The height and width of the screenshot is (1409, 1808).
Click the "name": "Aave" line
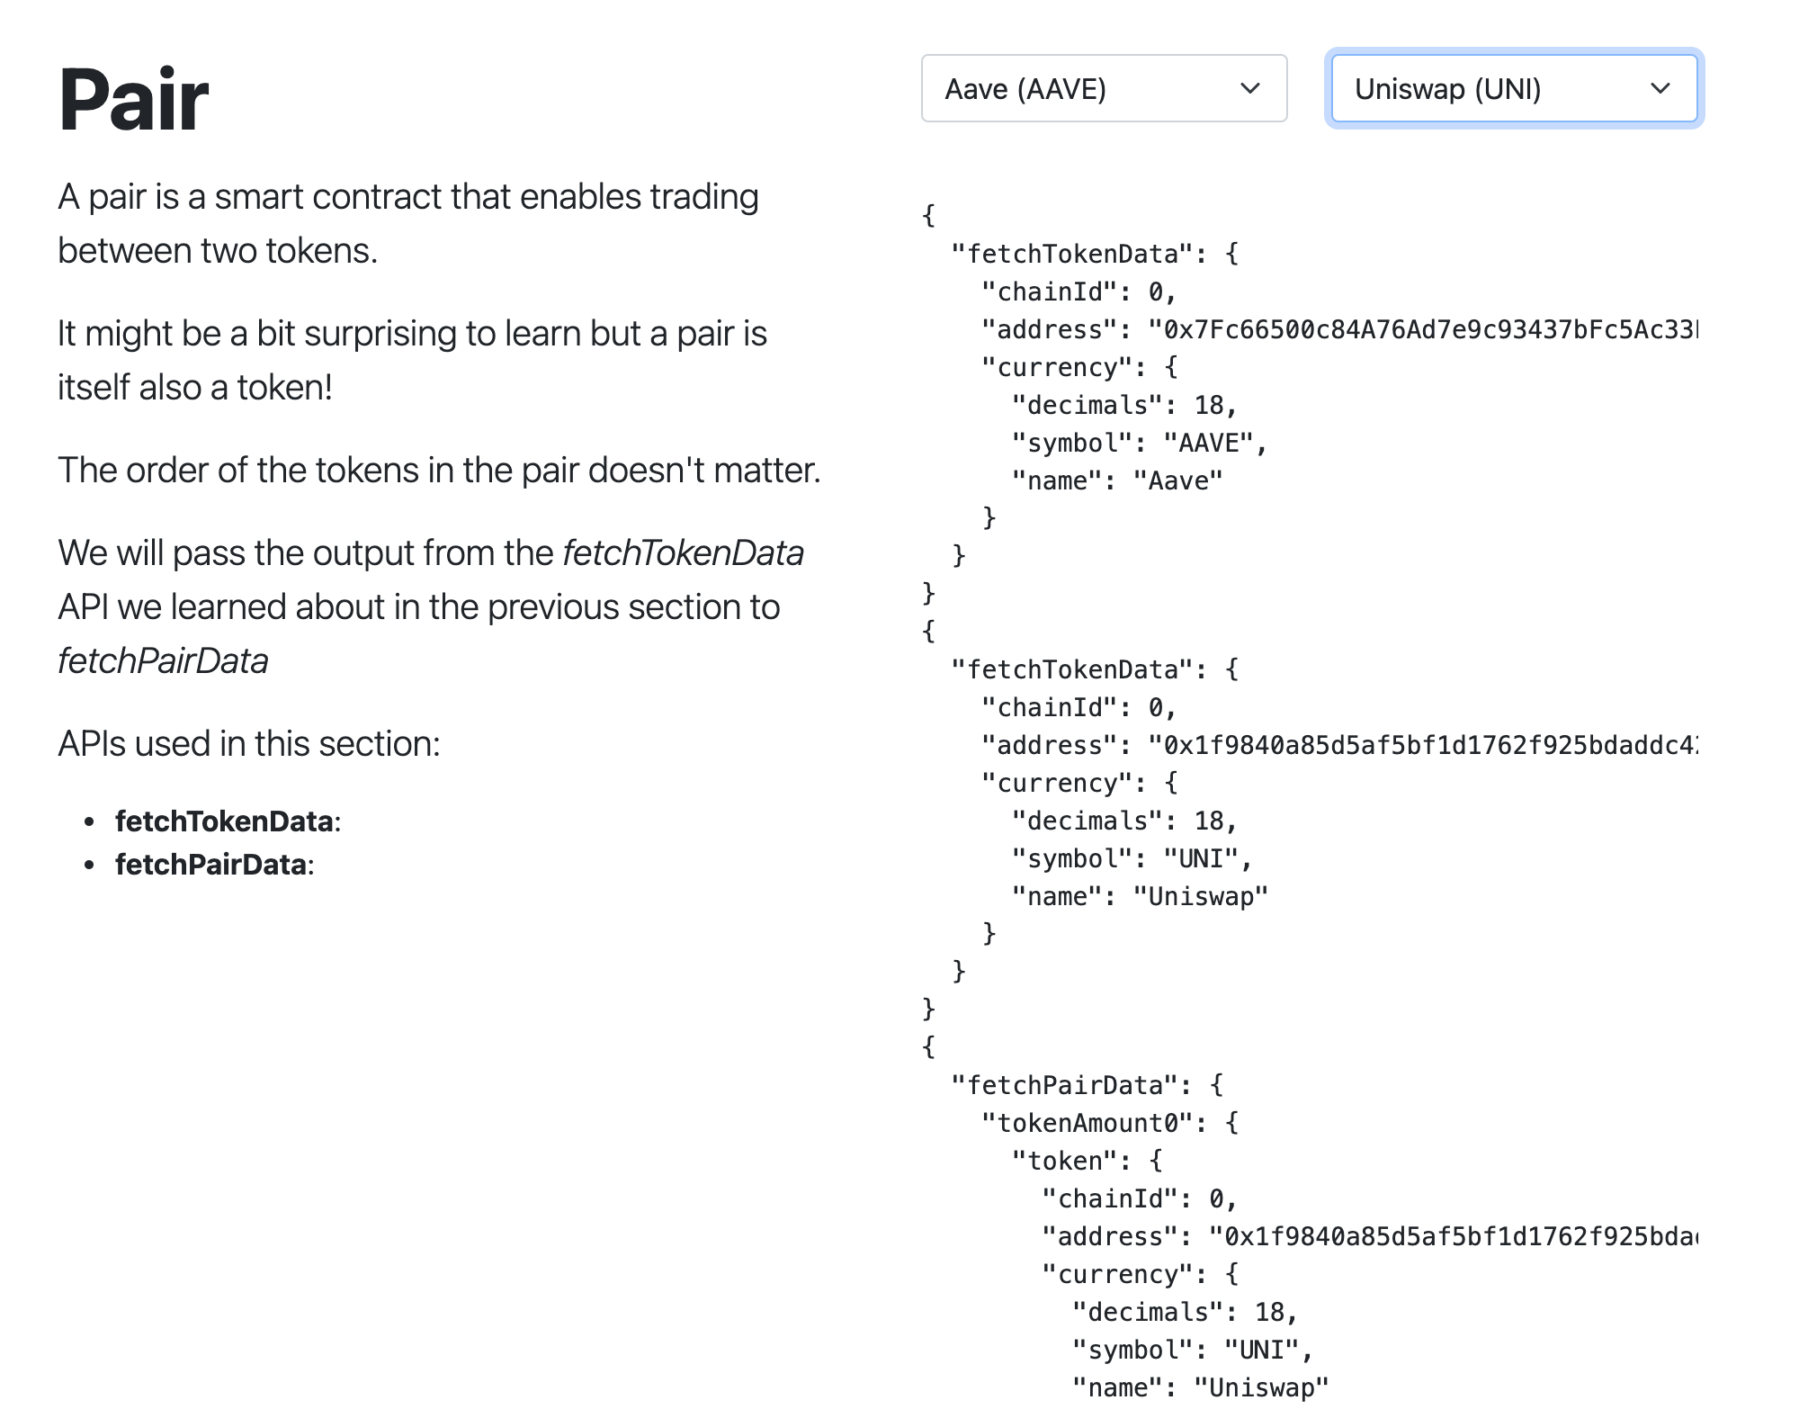[1117, 480]
